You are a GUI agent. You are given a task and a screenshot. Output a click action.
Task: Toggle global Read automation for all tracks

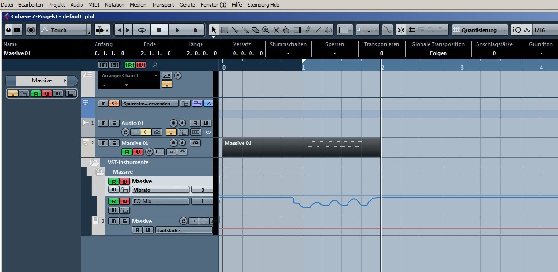tap(129, 65)
